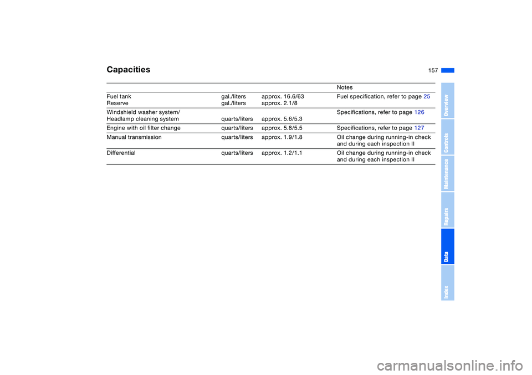Click quarts/liters unit in Headlamp cleaning row
Screen dimensions: 532x375
237,119
